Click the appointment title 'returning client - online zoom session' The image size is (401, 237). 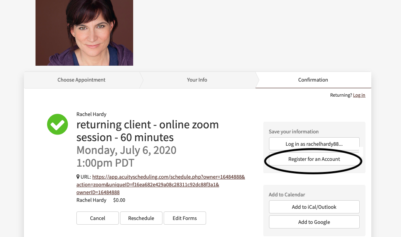click(147, 131)
